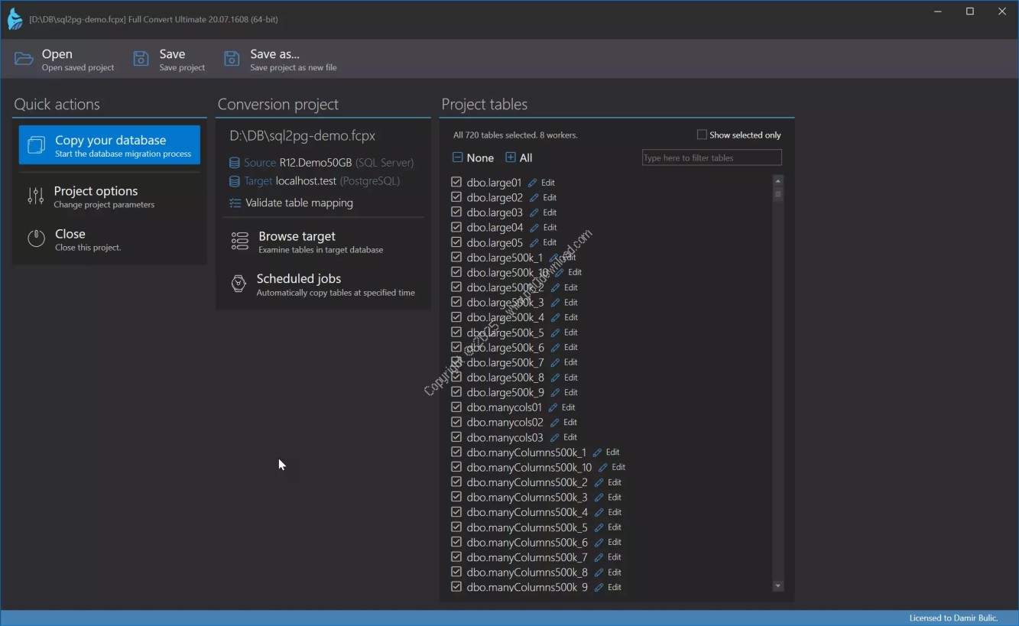Screen dimensions: 1019x626
Task: Open a saved project from toolbar
Action: [65, 60]
